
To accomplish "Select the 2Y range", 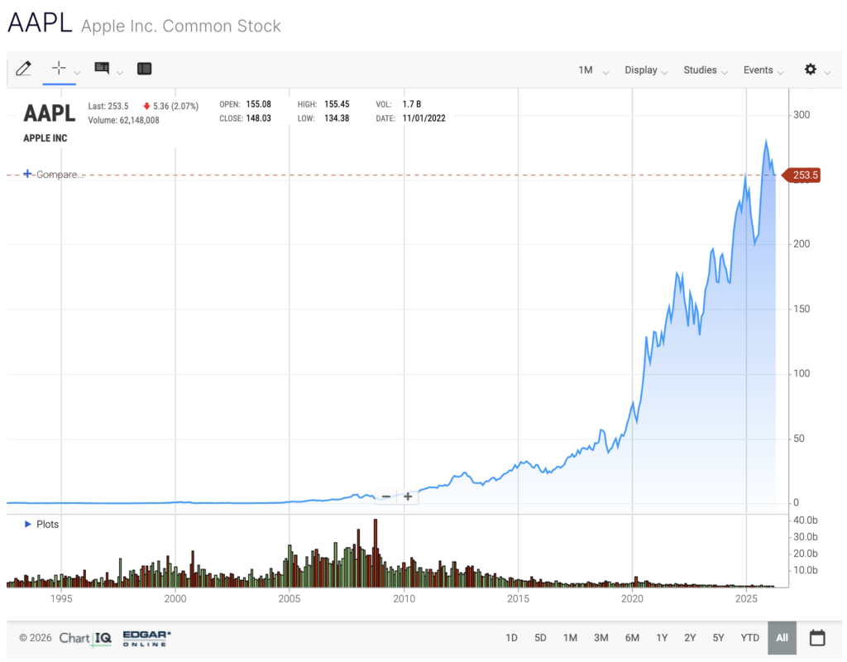I will click(690, 638).
